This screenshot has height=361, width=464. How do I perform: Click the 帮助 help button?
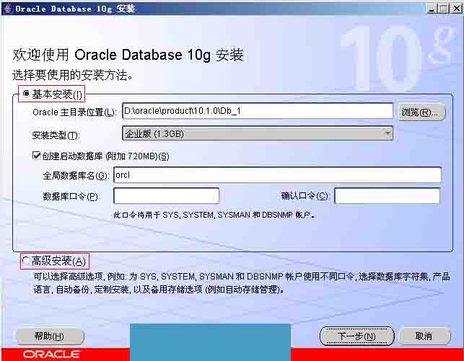click(50, 337)
